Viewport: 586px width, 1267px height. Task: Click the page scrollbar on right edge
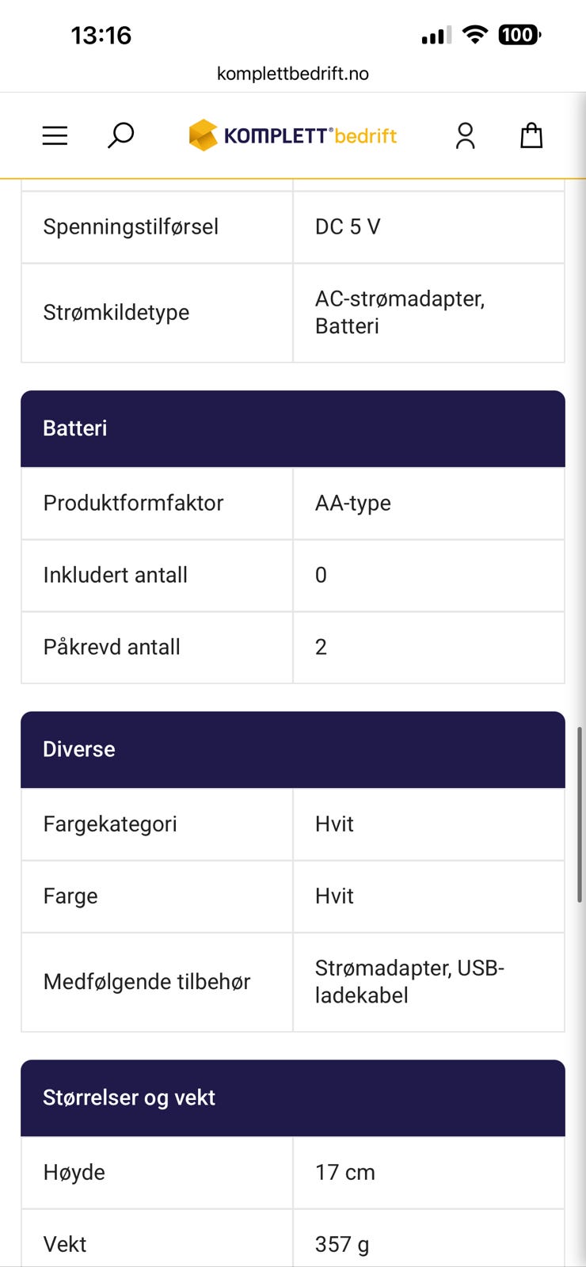tap(580, 814)
